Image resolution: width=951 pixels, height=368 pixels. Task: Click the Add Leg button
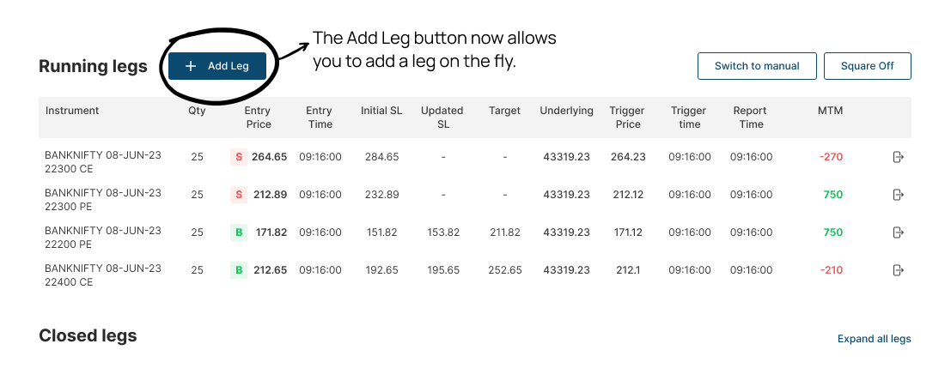tap(217, 66)
